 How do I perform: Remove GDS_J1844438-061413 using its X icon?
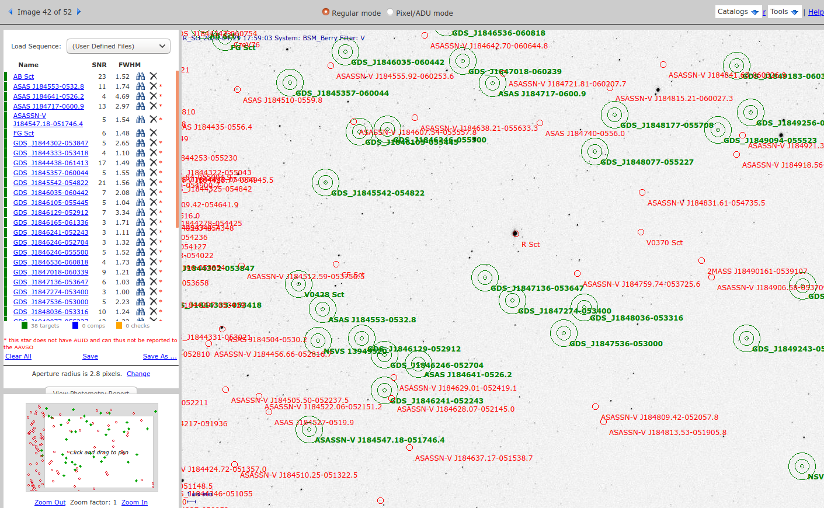(x=154, y=163)
